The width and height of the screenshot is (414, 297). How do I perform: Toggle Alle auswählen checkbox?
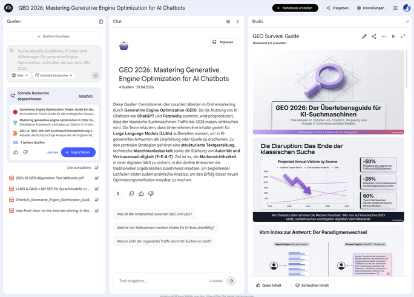click(x=97, y=168)
